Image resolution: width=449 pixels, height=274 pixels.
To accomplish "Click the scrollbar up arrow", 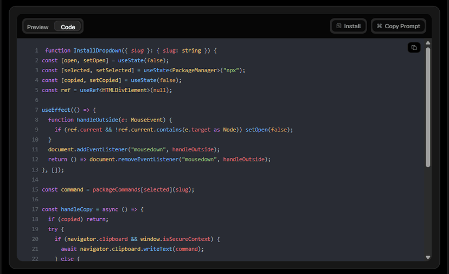I will [x=428, y=43].
